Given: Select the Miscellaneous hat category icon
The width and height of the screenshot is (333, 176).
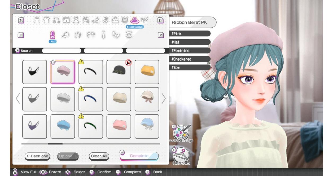Looking at the screenshot, I should coord(135,20).
